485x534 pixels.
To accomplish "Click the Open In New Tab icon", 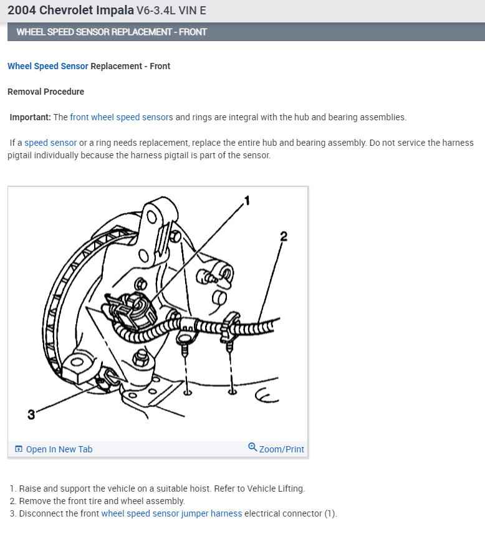I will [19, 449].
